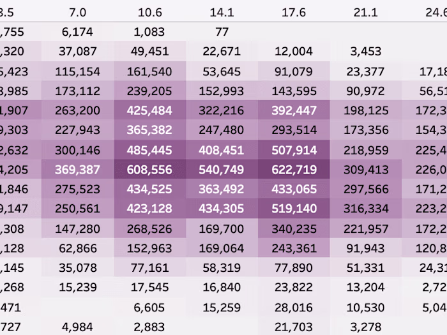This screenshot has width=447, height=335.
Task: Select the cell with value 6,174
Action: click(x=78, y=31)
